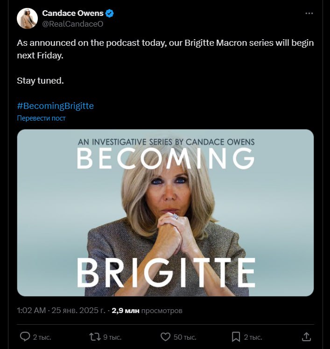Screen dimensions: 330x349
Task: Open Candace Owens profile avatar
Action: coord(27,18)
